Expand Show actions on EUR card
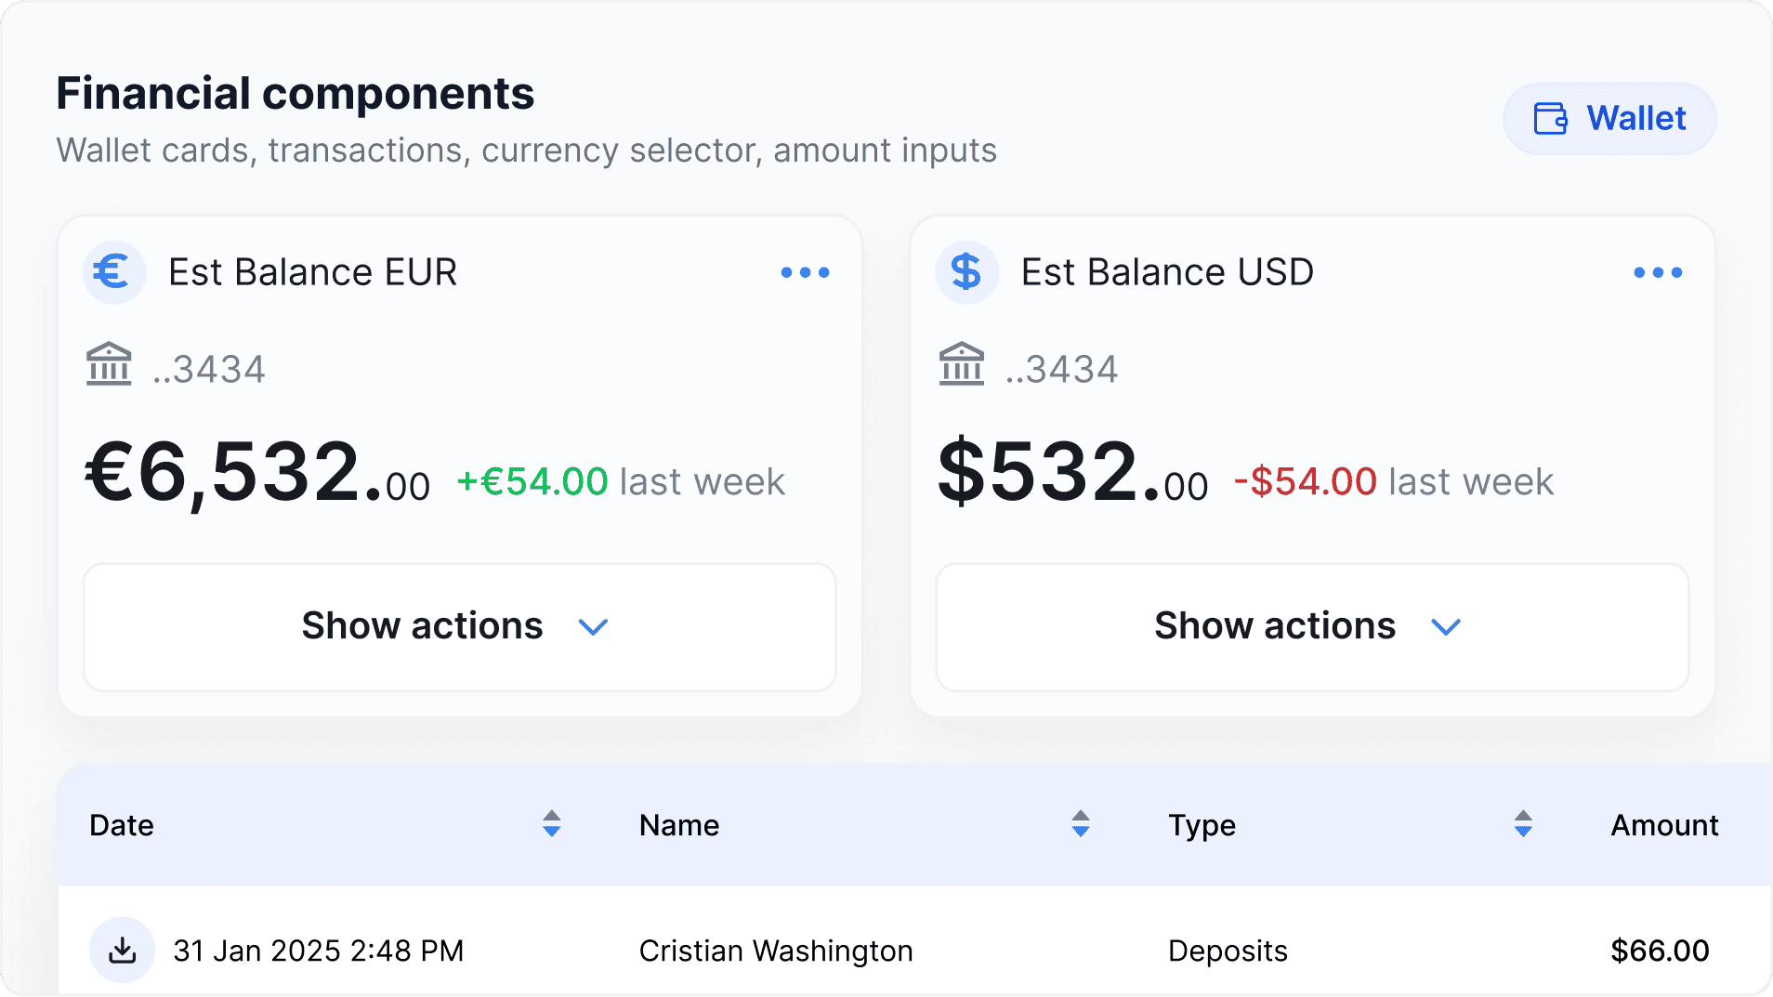 tap(460, 627)
